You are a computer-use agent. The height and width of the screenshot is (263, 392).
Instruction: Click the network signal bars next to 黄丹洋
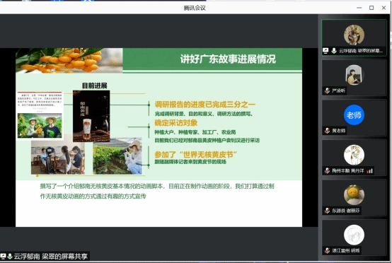[x=369, y=171]
